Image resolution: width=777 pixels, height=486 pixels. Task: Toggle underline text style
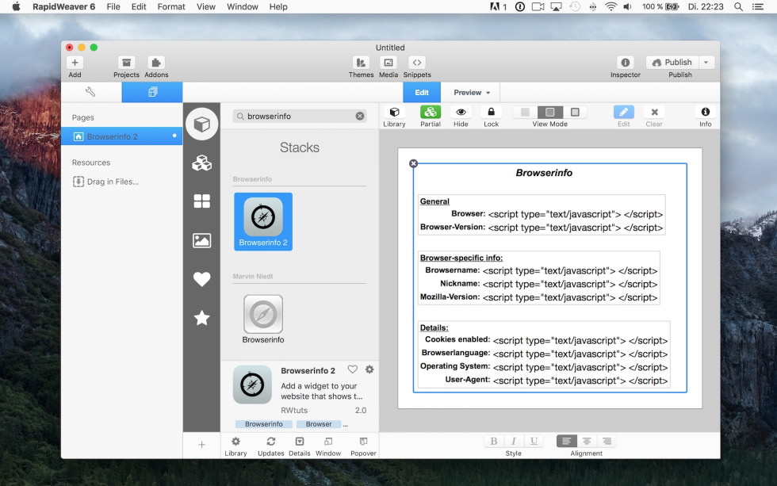click(534, 441)
